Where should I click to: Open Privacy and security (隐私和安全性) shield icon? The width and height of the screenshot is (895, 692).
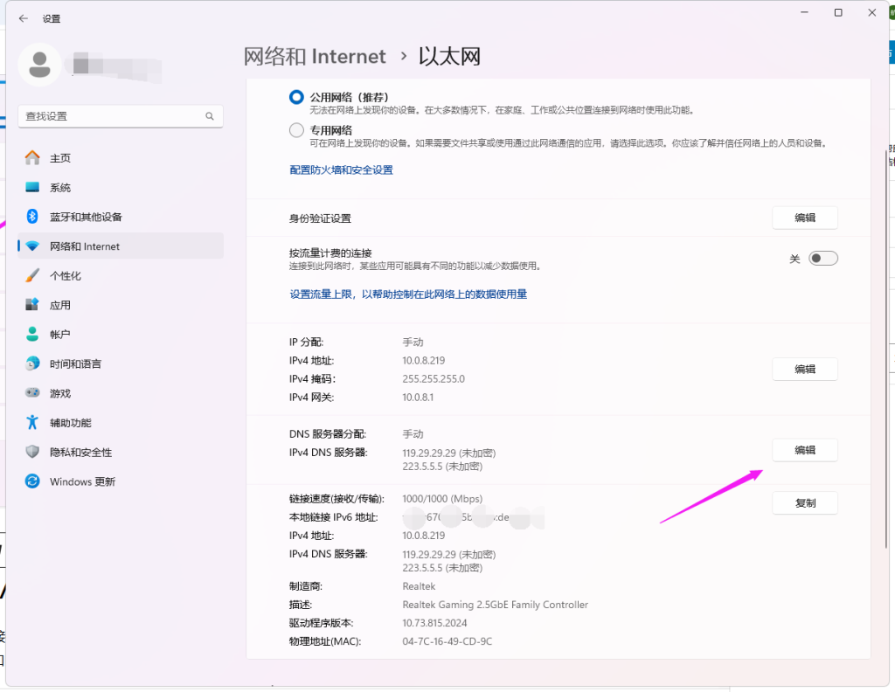pyautogui.click(x=32, y=453)
